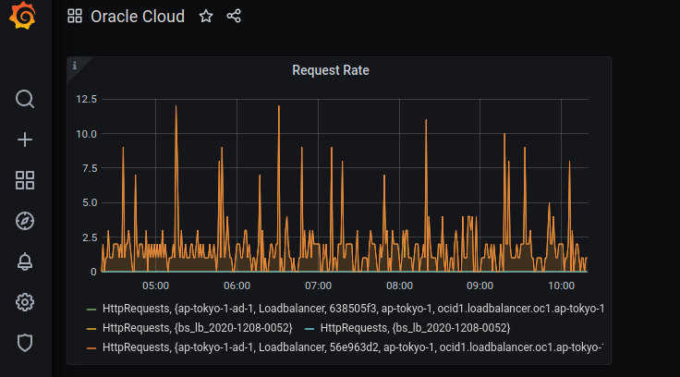Click the 05:00 time axis label
This screenshot has height=377, width=680.
coord(156,286)
